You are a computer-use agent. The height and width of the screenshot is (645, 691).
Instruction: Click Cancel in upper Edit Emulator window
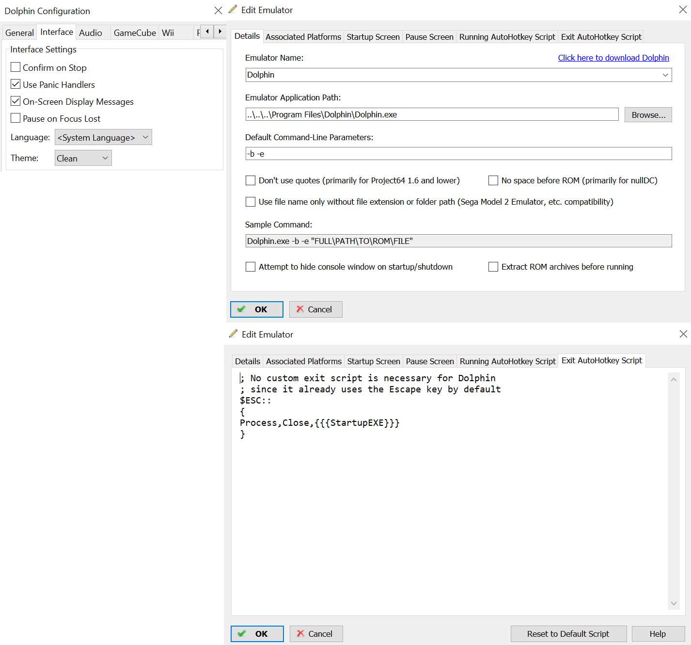(x=316, y=309)
